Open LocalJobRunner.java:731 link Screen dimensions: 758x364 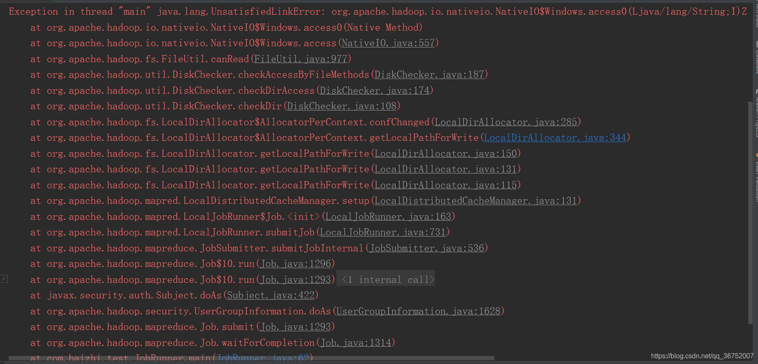click(x=383, y=232)
